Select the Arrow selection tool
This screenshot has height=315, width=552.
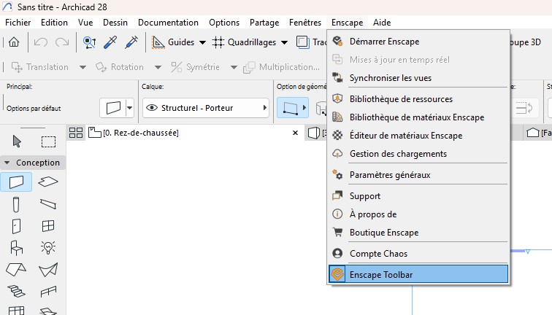[17, 141]
